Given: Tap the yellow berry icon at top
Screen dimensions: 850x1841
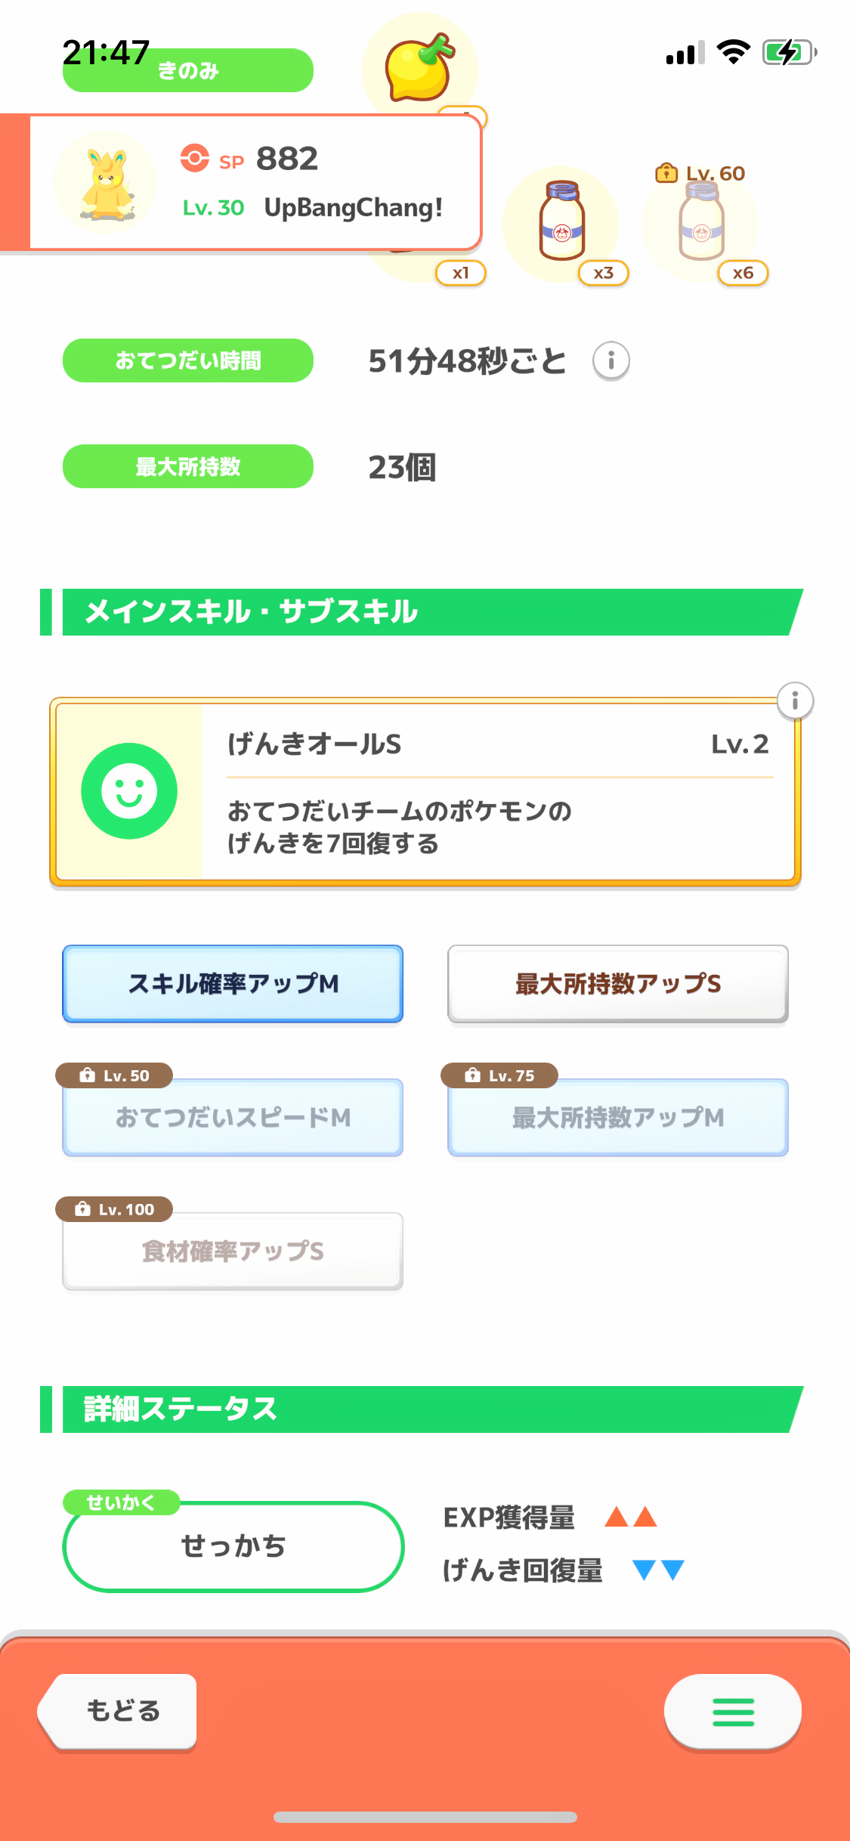Looking at the screenshot, I should 419,68.
